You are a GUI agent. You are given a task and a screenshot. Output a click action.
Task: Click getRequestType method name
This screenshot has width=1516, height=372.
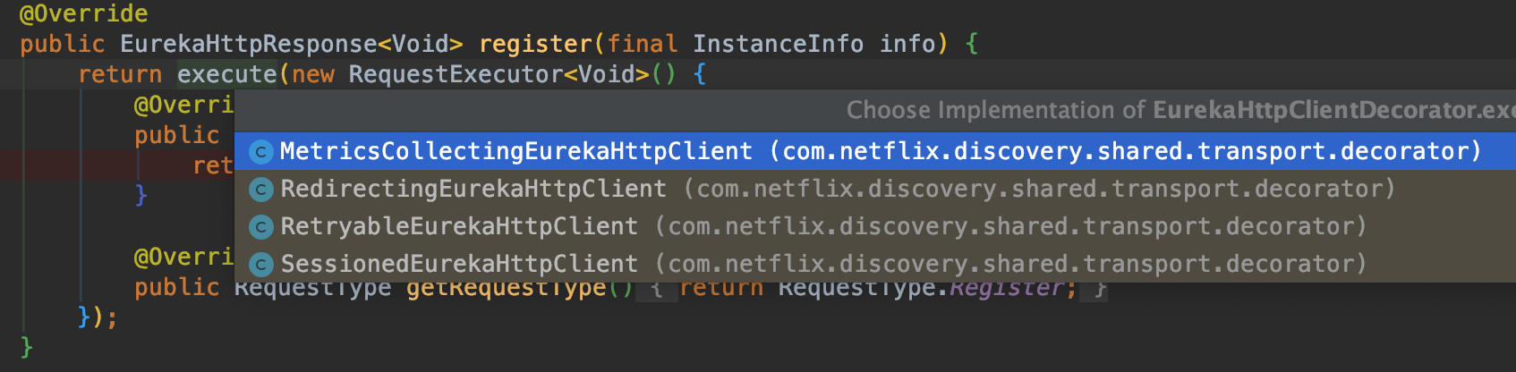pos(507,288)
